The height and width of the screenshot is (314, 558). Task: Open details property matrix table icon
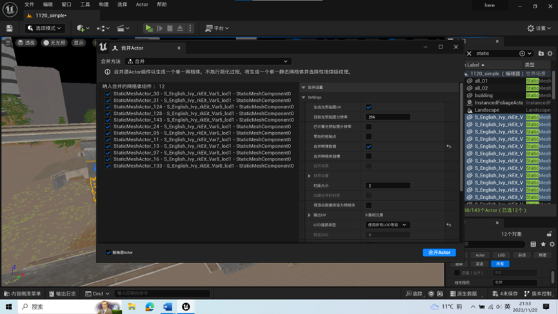[533, 244]
